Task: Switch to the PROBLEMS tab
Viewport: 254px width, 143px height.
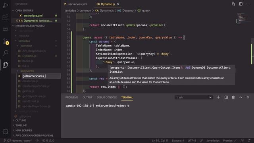Action: coord(72,97)
